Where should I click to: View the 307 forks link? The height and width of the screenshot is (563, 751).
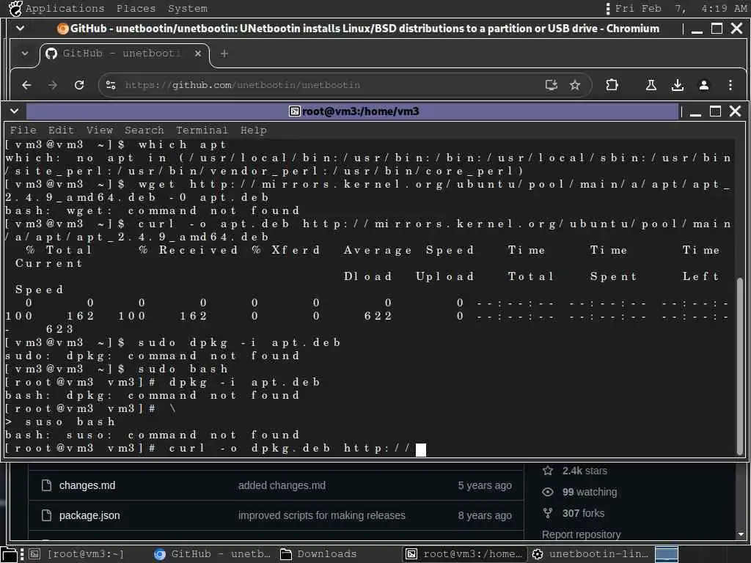[x=583, y=513]
